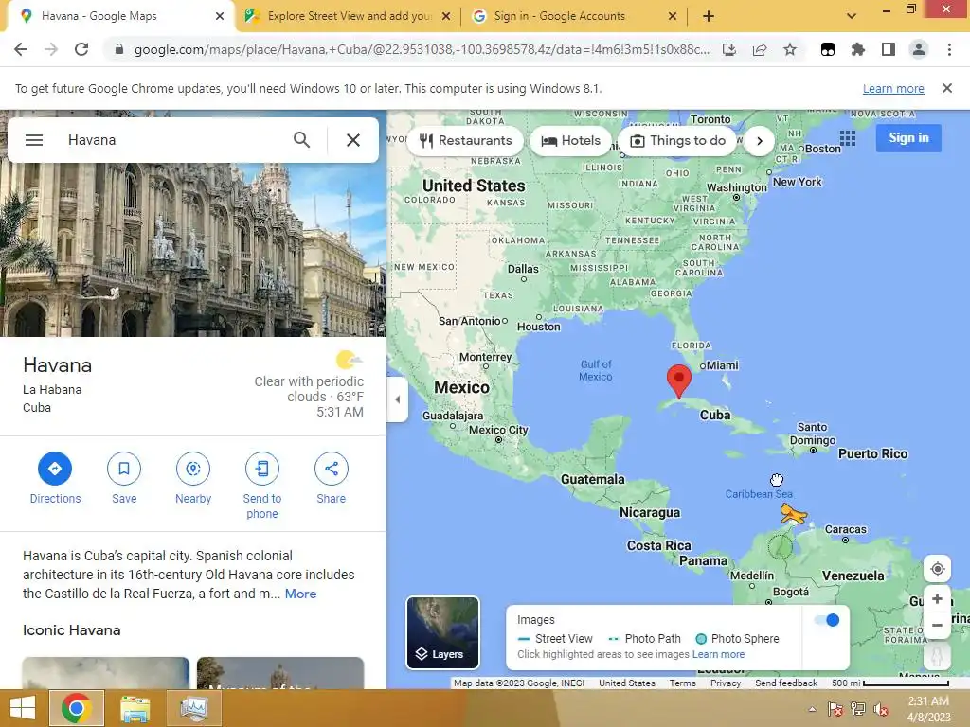Show your current location

coord(937,569)
